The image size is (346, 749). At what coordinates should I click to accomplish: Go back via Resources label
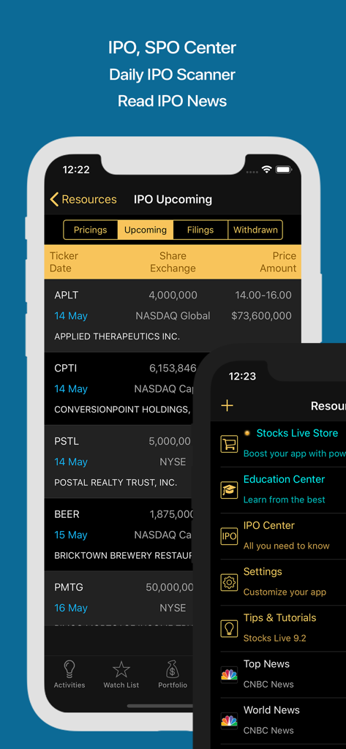(89, 200)
